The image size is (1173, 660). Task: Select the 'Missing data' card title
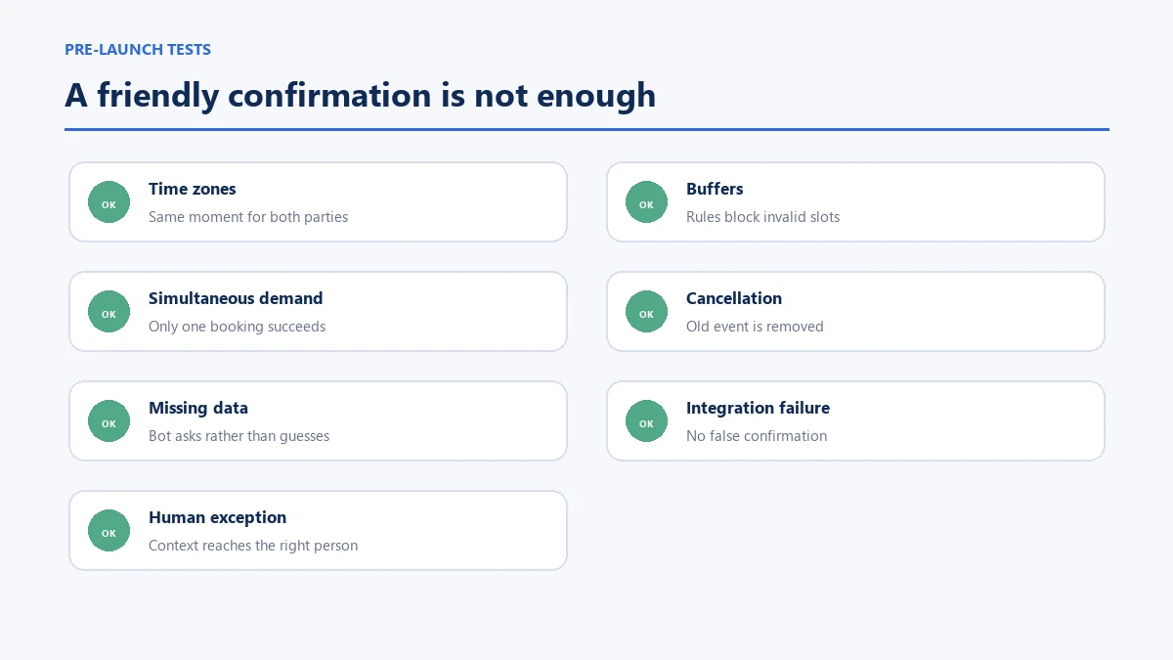tap(198, 408)
